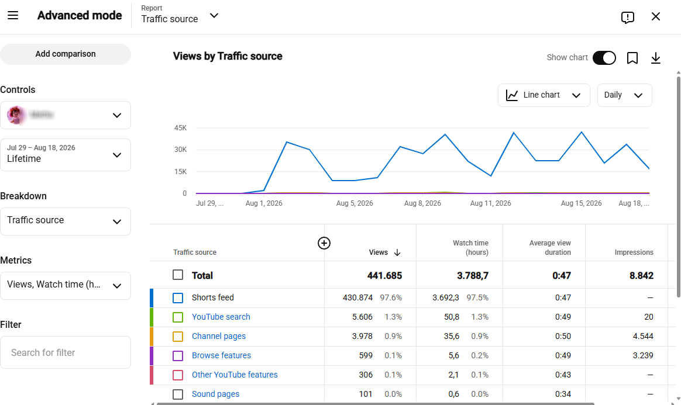This screenshot has width=681, height=405.
Task: Check the Total row checkbox
Action: pos(178,275)
